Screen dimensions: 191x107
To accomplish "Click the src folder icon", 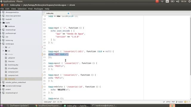I will 6,51.
